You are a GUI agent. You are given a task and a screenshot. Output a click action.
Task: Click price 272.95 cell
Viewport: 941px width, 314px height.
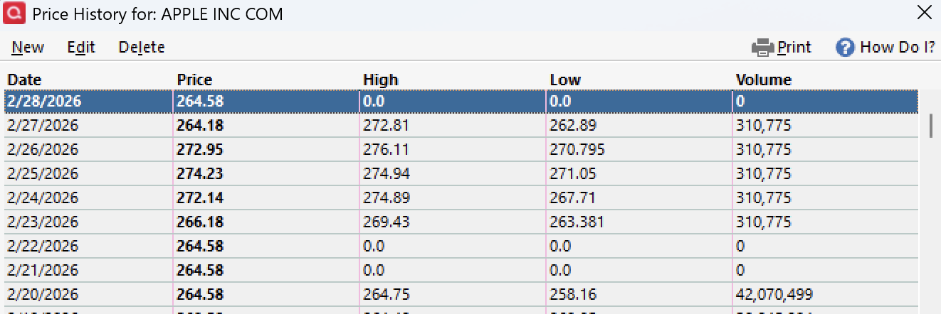point(200,150)
